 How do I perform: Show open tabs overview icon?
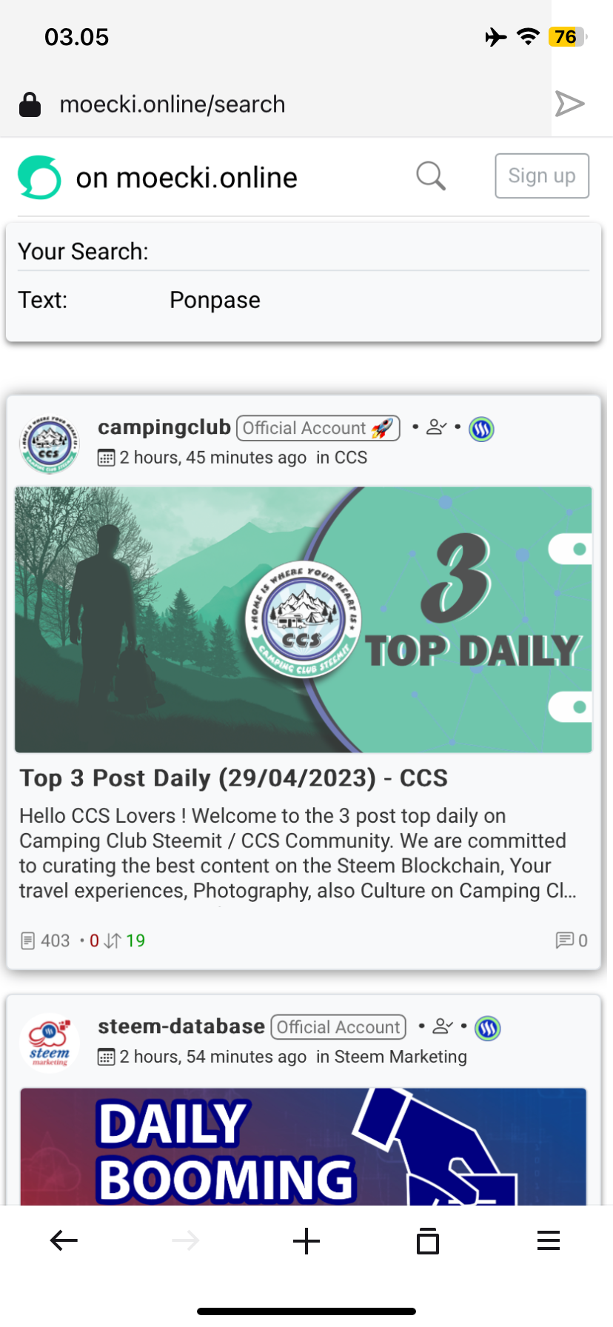428,1240
